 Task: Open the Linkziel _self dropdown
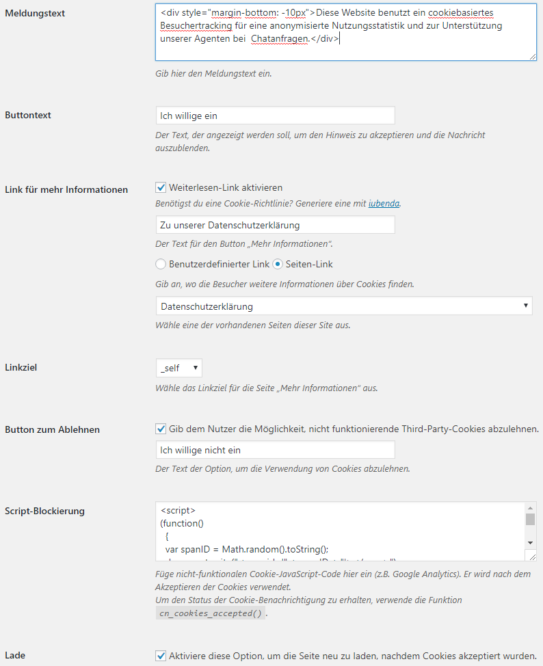pyautogui.click(x=179, y=368)
